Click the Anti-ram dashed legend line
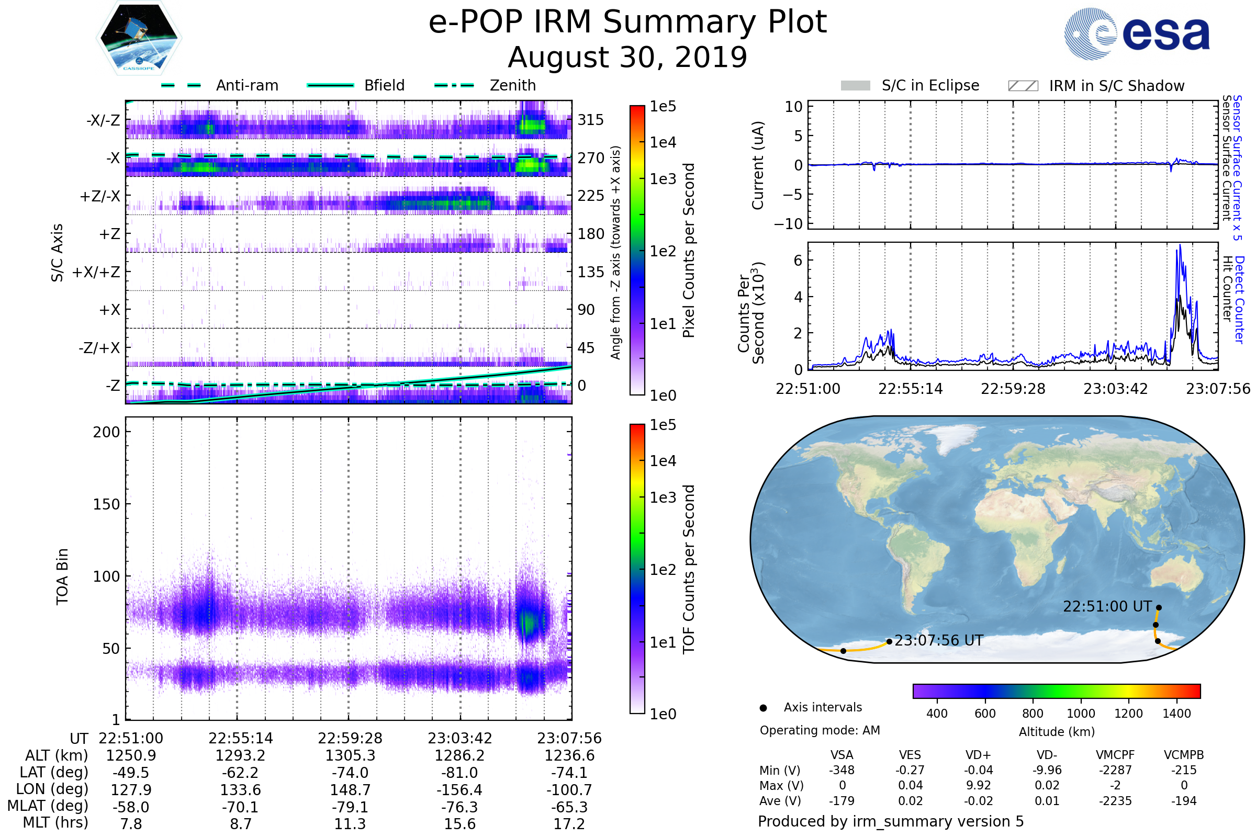Screen dimensions: 1256x837 point(181,85)
